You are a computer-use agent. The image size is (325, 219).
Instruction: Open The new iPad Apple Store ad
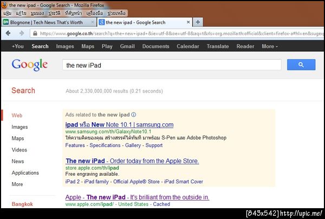(132, 161)
